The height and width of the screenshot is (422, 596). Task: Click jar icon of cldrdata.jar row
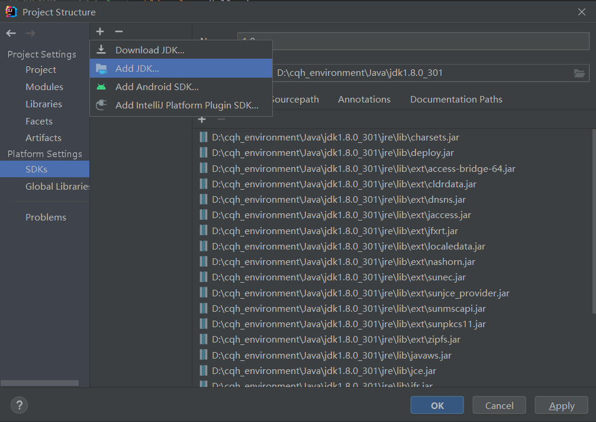(204, 184)
